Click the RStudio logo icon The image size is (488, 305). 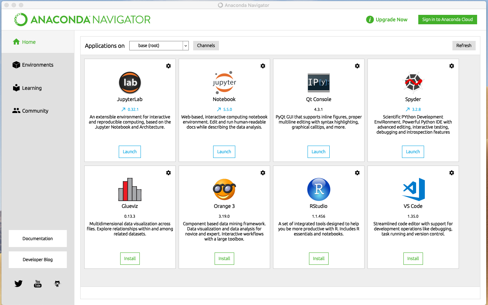(x=318, y=189)
